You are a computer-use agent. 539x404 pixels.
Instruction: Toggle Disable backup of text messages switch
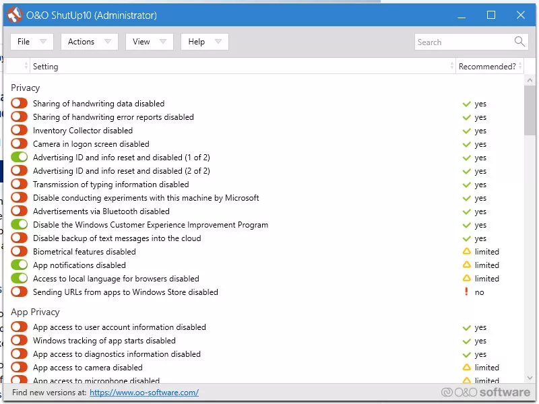tap(19, 238)
